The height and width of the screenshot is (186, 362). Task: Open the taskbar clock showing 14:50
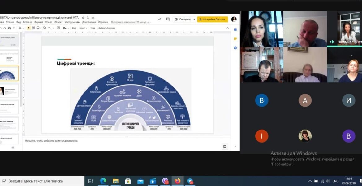(348, 181)
